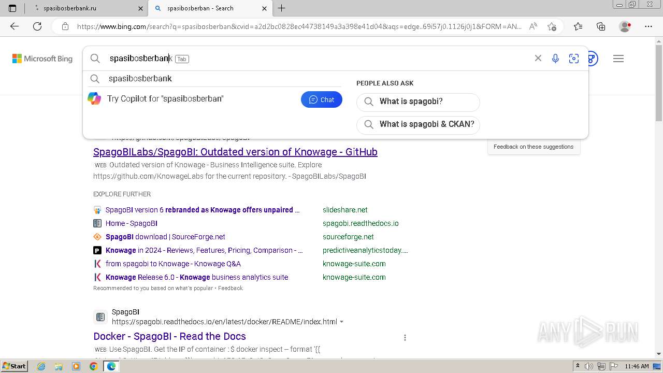
Task: Open a new browser tab
Action: click(x=281, y=8)
